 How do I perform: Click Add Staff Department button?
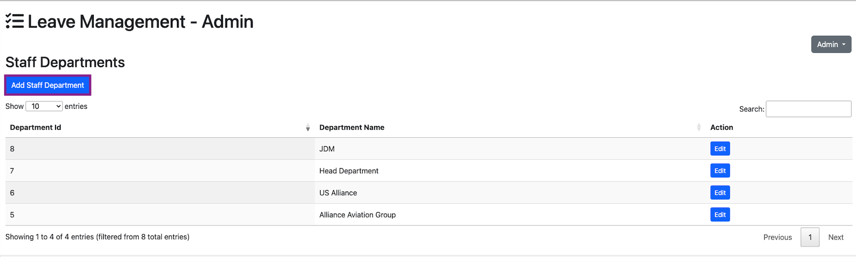(48, 85)
